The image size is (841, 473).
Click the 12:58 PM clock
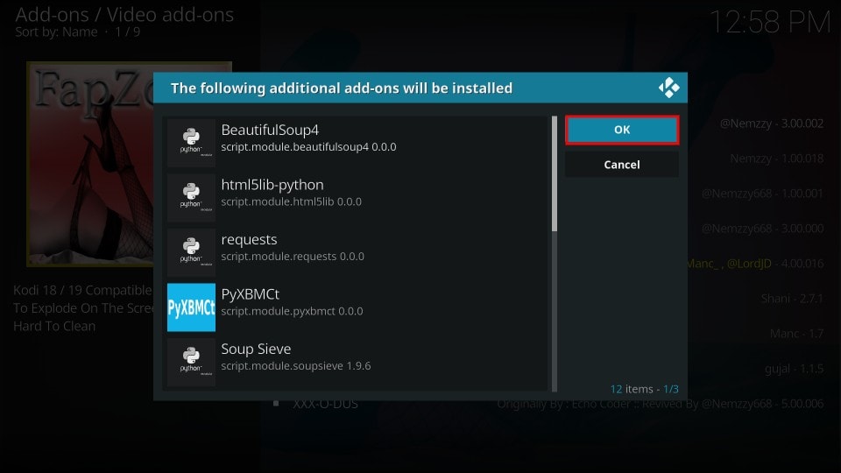point(770,23)
